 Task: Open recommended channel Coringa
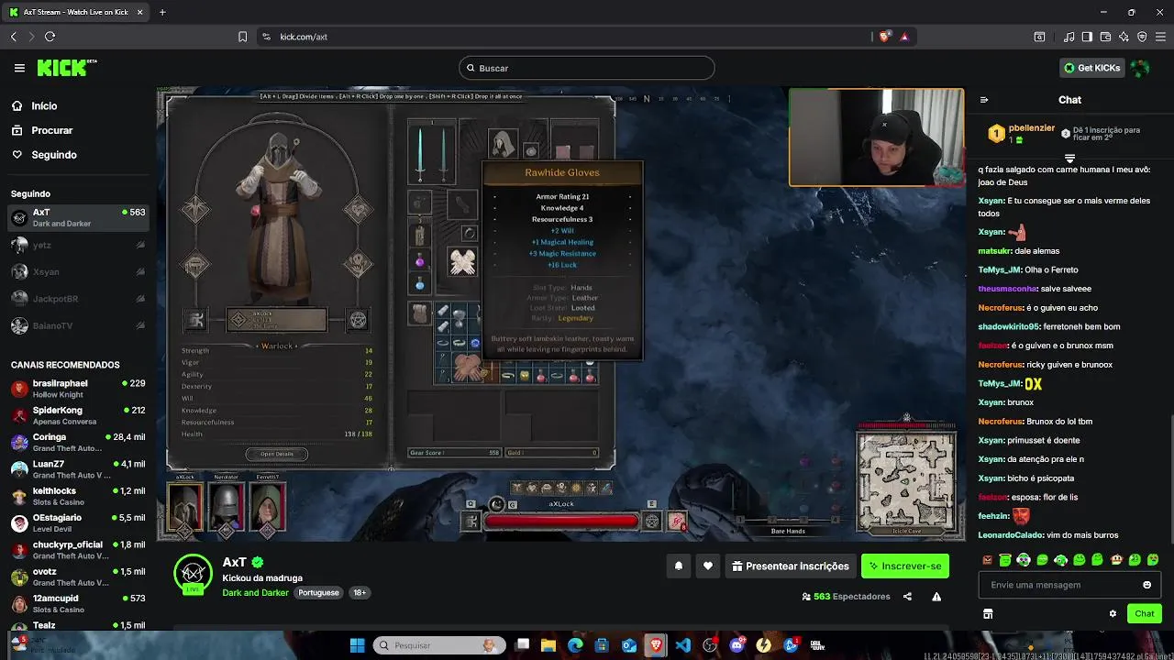point(78,443)
